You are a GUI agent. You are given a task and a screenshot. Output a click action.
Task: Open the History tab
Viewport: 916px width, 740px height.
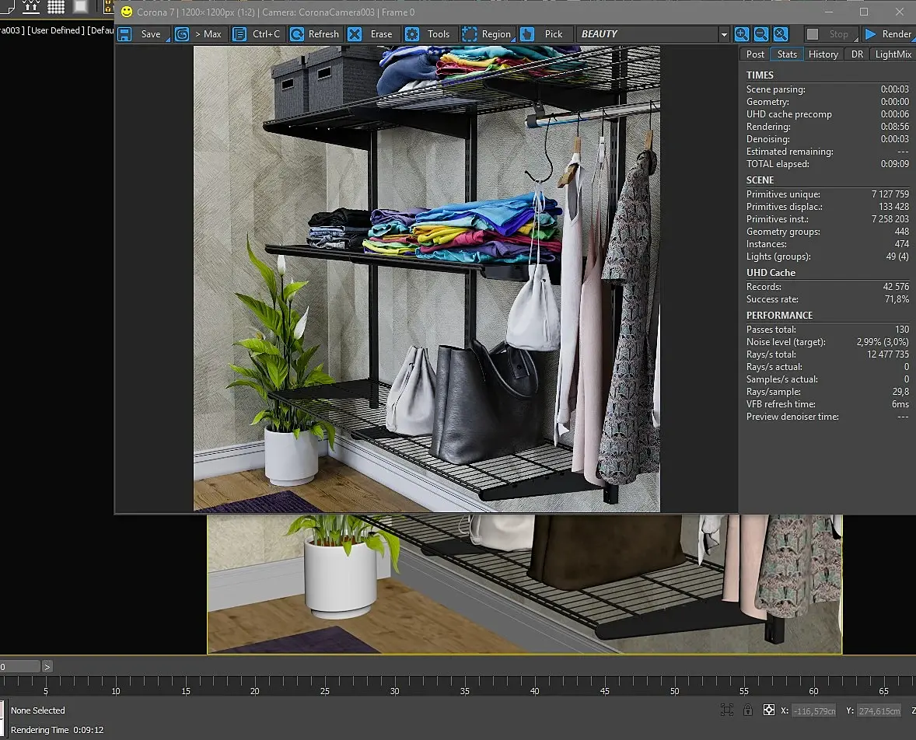(x=823, y=54)
